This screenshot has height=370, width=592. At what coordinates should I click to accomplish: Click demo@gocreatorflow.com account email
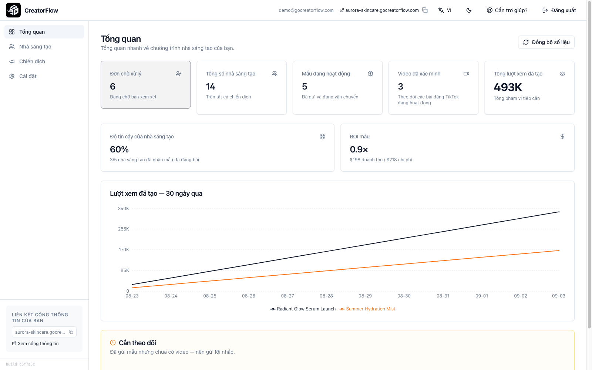tap(306, 10)
